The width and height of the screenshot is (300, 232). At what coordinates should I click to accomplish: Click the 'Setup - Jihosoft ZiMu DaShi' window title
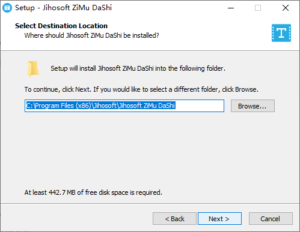pyautogui.click(x=63, y=8)
